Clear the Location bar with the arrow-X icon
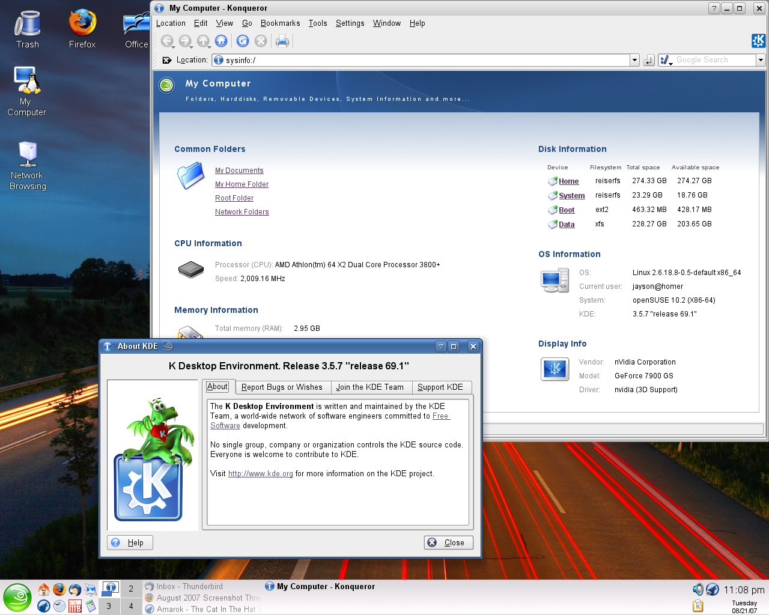 coord(167,60)
